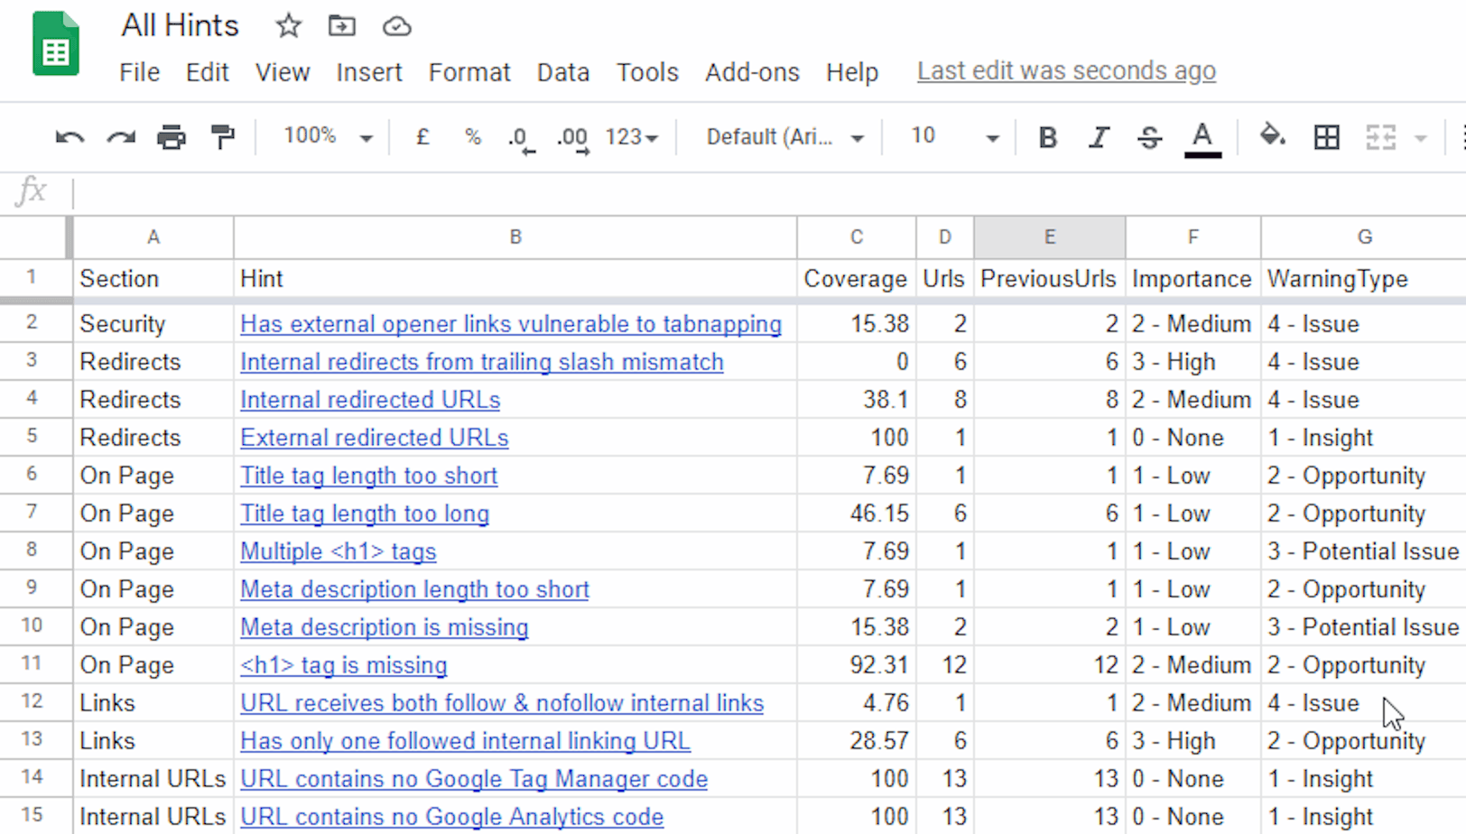This screenshot has height=834, width=1466.
Task: Open the 100% zoom dropdown
Action: [x=328, y=137]
